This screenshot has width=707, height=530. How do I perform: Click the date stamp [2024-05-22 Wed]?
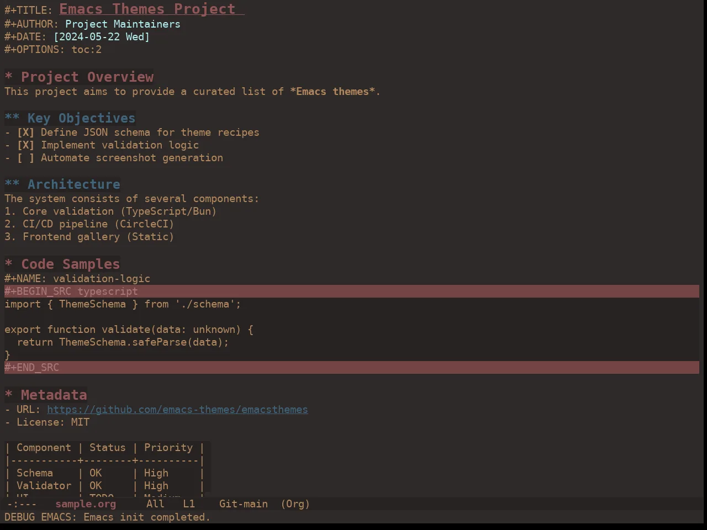coord(102,37)
